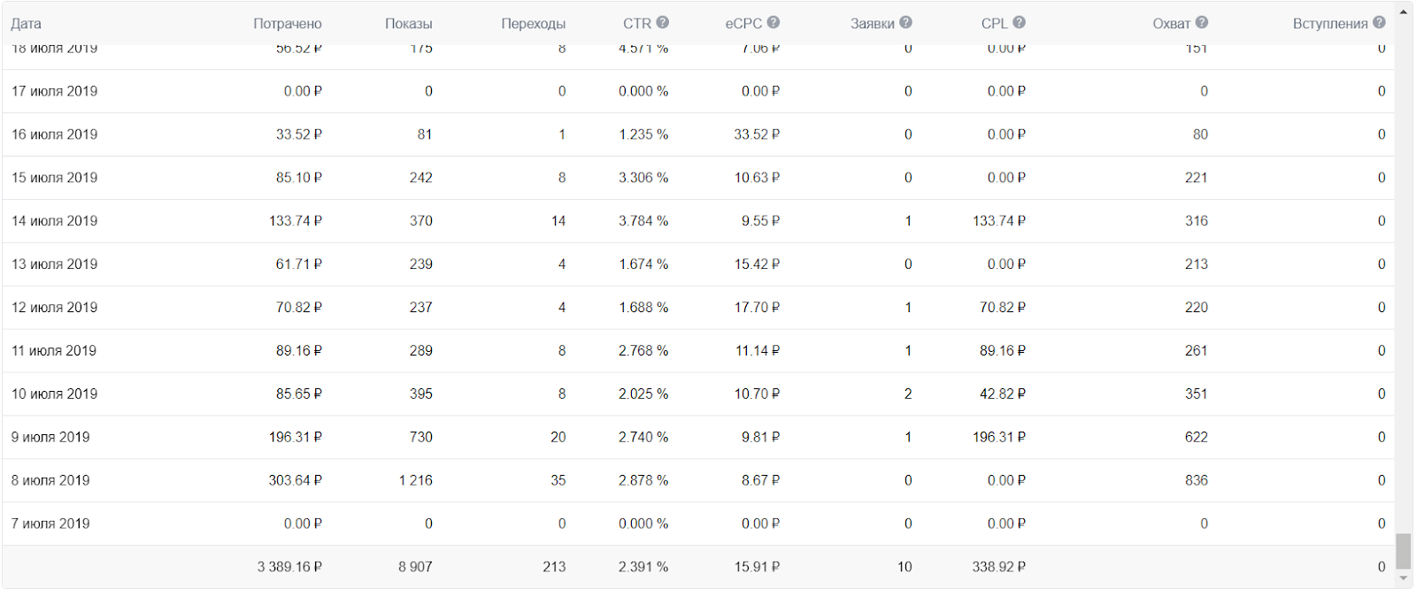Click the total spent 3 389.16 ₽

(x=289, y=567)
